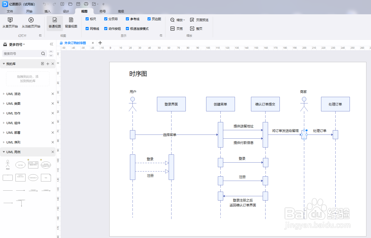Remove the UML 类图 library
Screen dimensions: 371x238
point(53,103)
